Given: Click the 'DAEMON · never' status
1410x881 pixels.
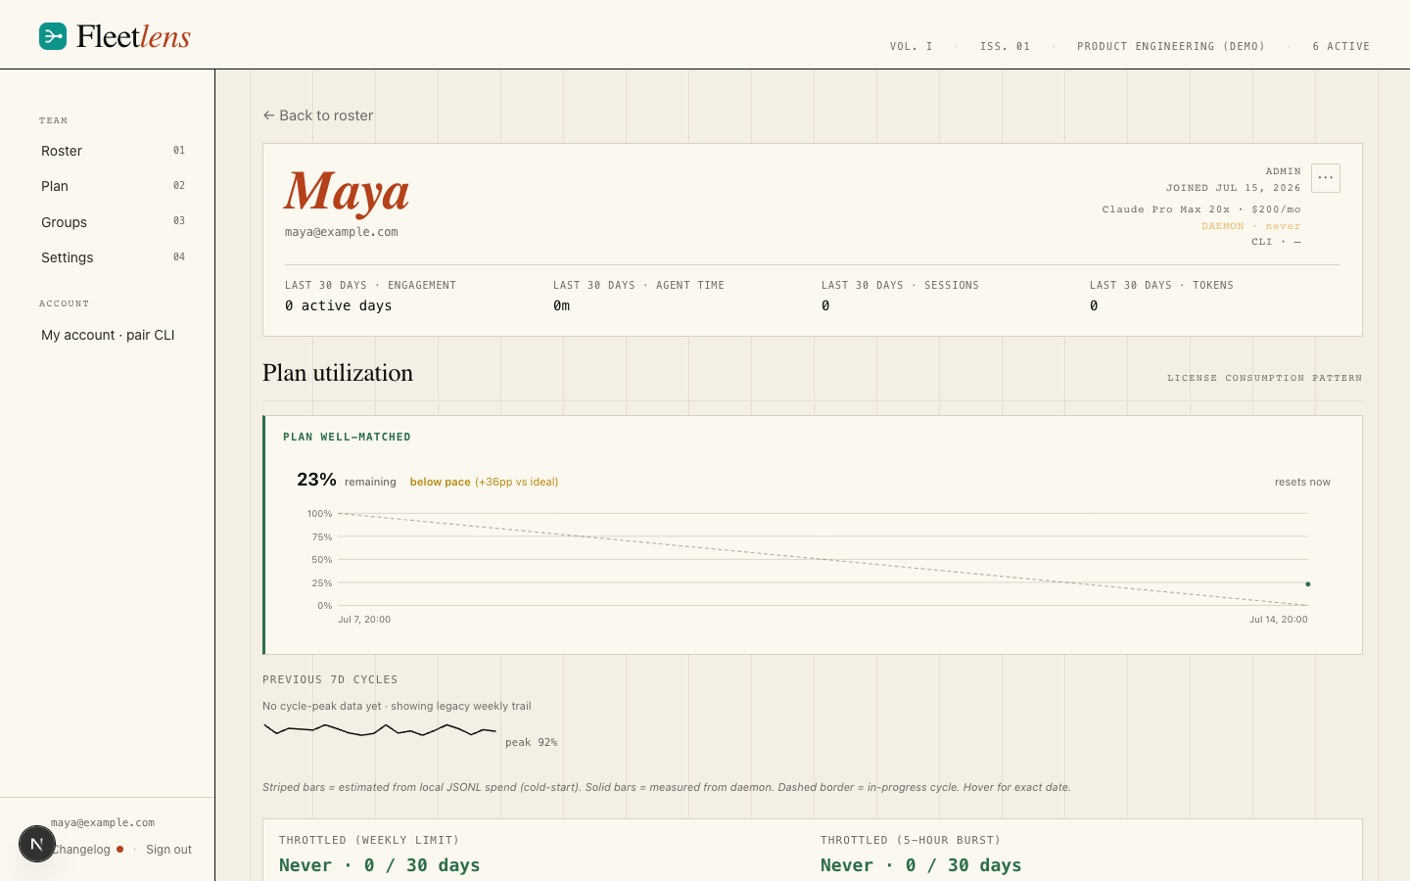Looking at the screenshot, I should [x=1251, y=226].
